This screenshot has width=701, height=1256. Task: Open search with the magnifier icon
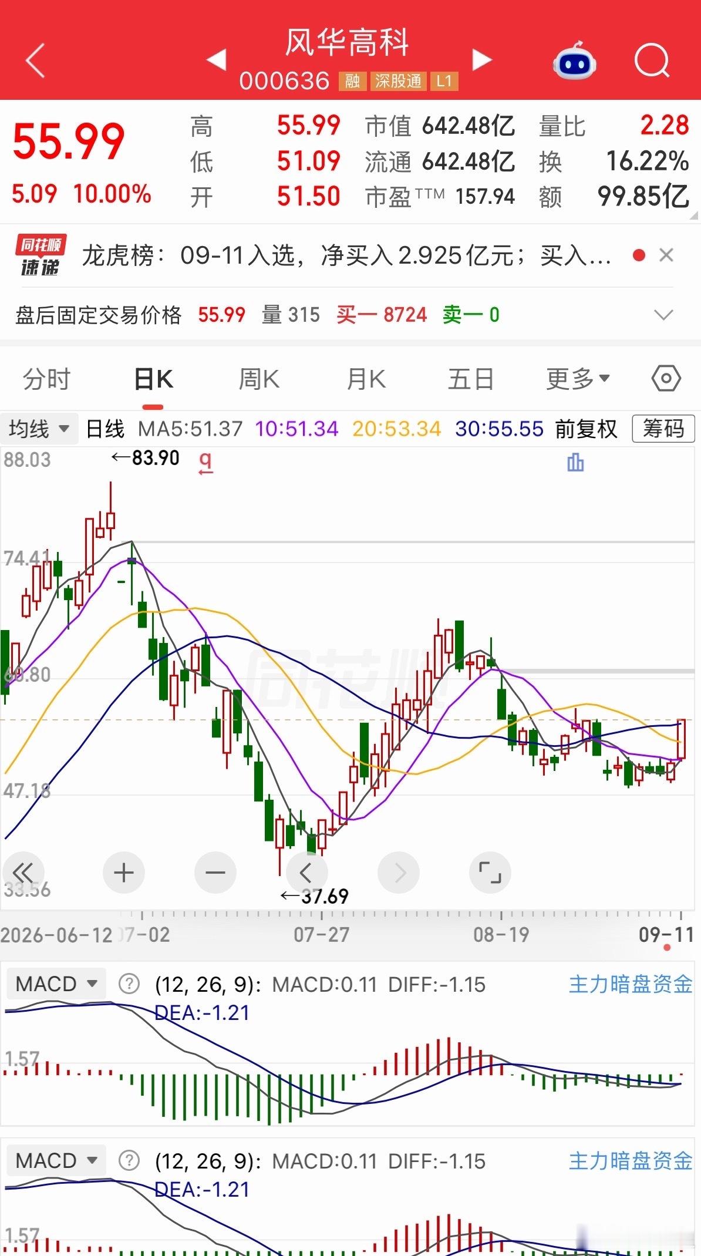click(x=652, y=59)
